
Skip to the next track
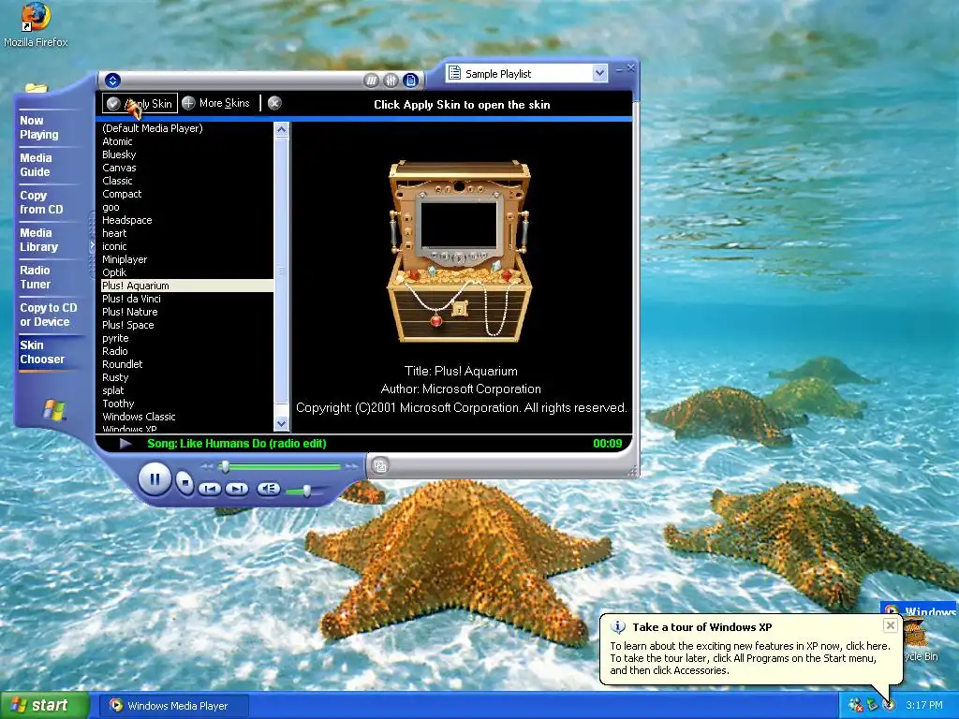pyautogui.click(x=237, y=489)
